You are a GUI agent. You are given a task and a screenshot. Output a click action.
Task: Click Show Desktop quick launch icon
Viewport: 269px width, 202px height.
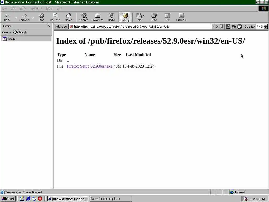pos(34,199)
